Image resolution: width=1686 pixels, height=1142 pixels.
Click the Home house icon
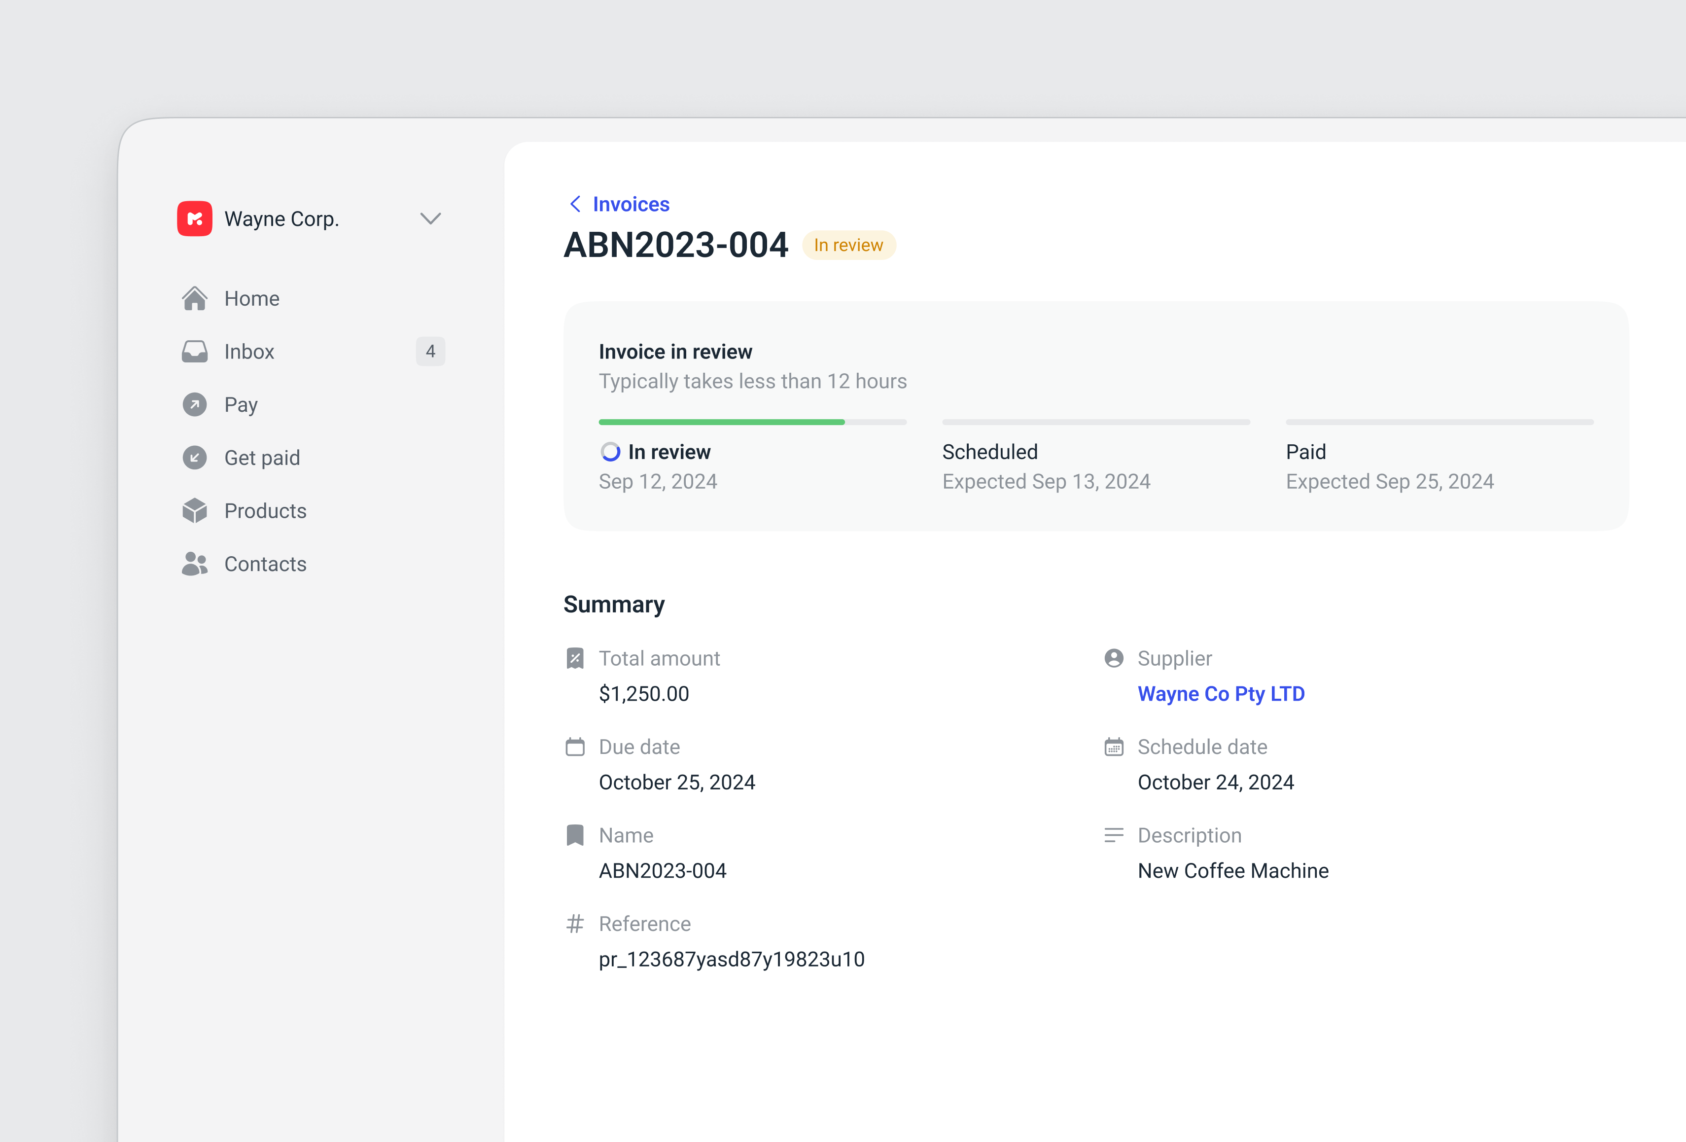pyautogui.click(x=194, y=298)
